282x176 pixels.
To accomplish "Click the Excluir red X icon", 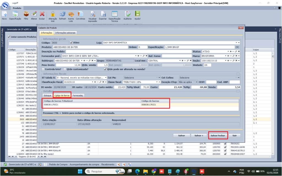I will click(x=42, y=14).
